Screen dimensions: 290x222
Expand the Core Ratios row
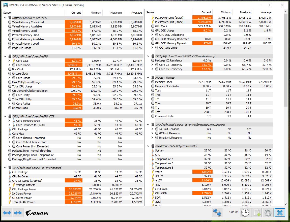(x=9, y=104)
